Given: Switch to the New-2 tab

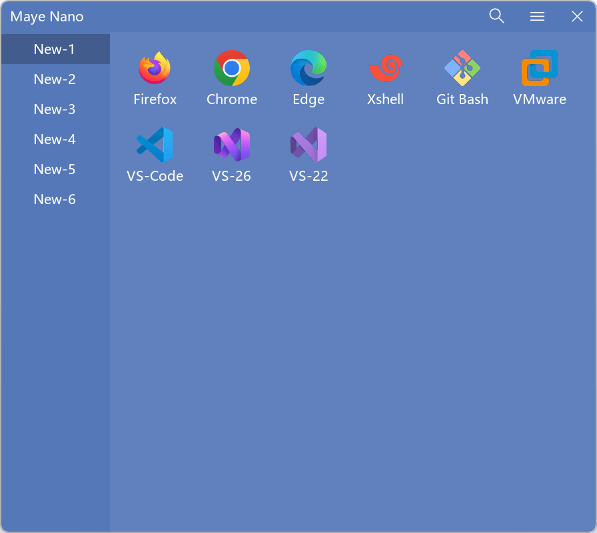Looking at the screenshot, I should coord(55,79).
